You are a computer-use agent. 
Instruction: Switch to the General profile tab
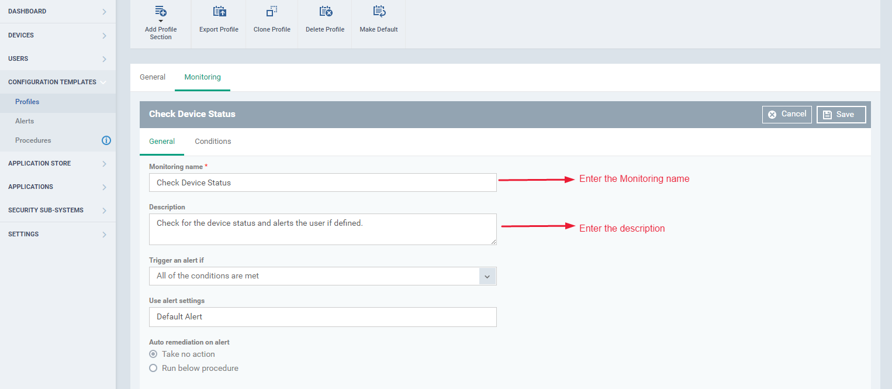point(153,77)
